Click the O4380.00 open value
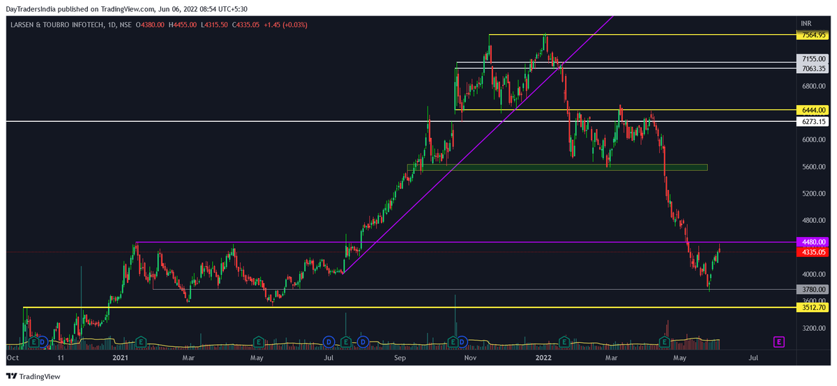This screenshot has width=837, height=386. tap(149, 24)
